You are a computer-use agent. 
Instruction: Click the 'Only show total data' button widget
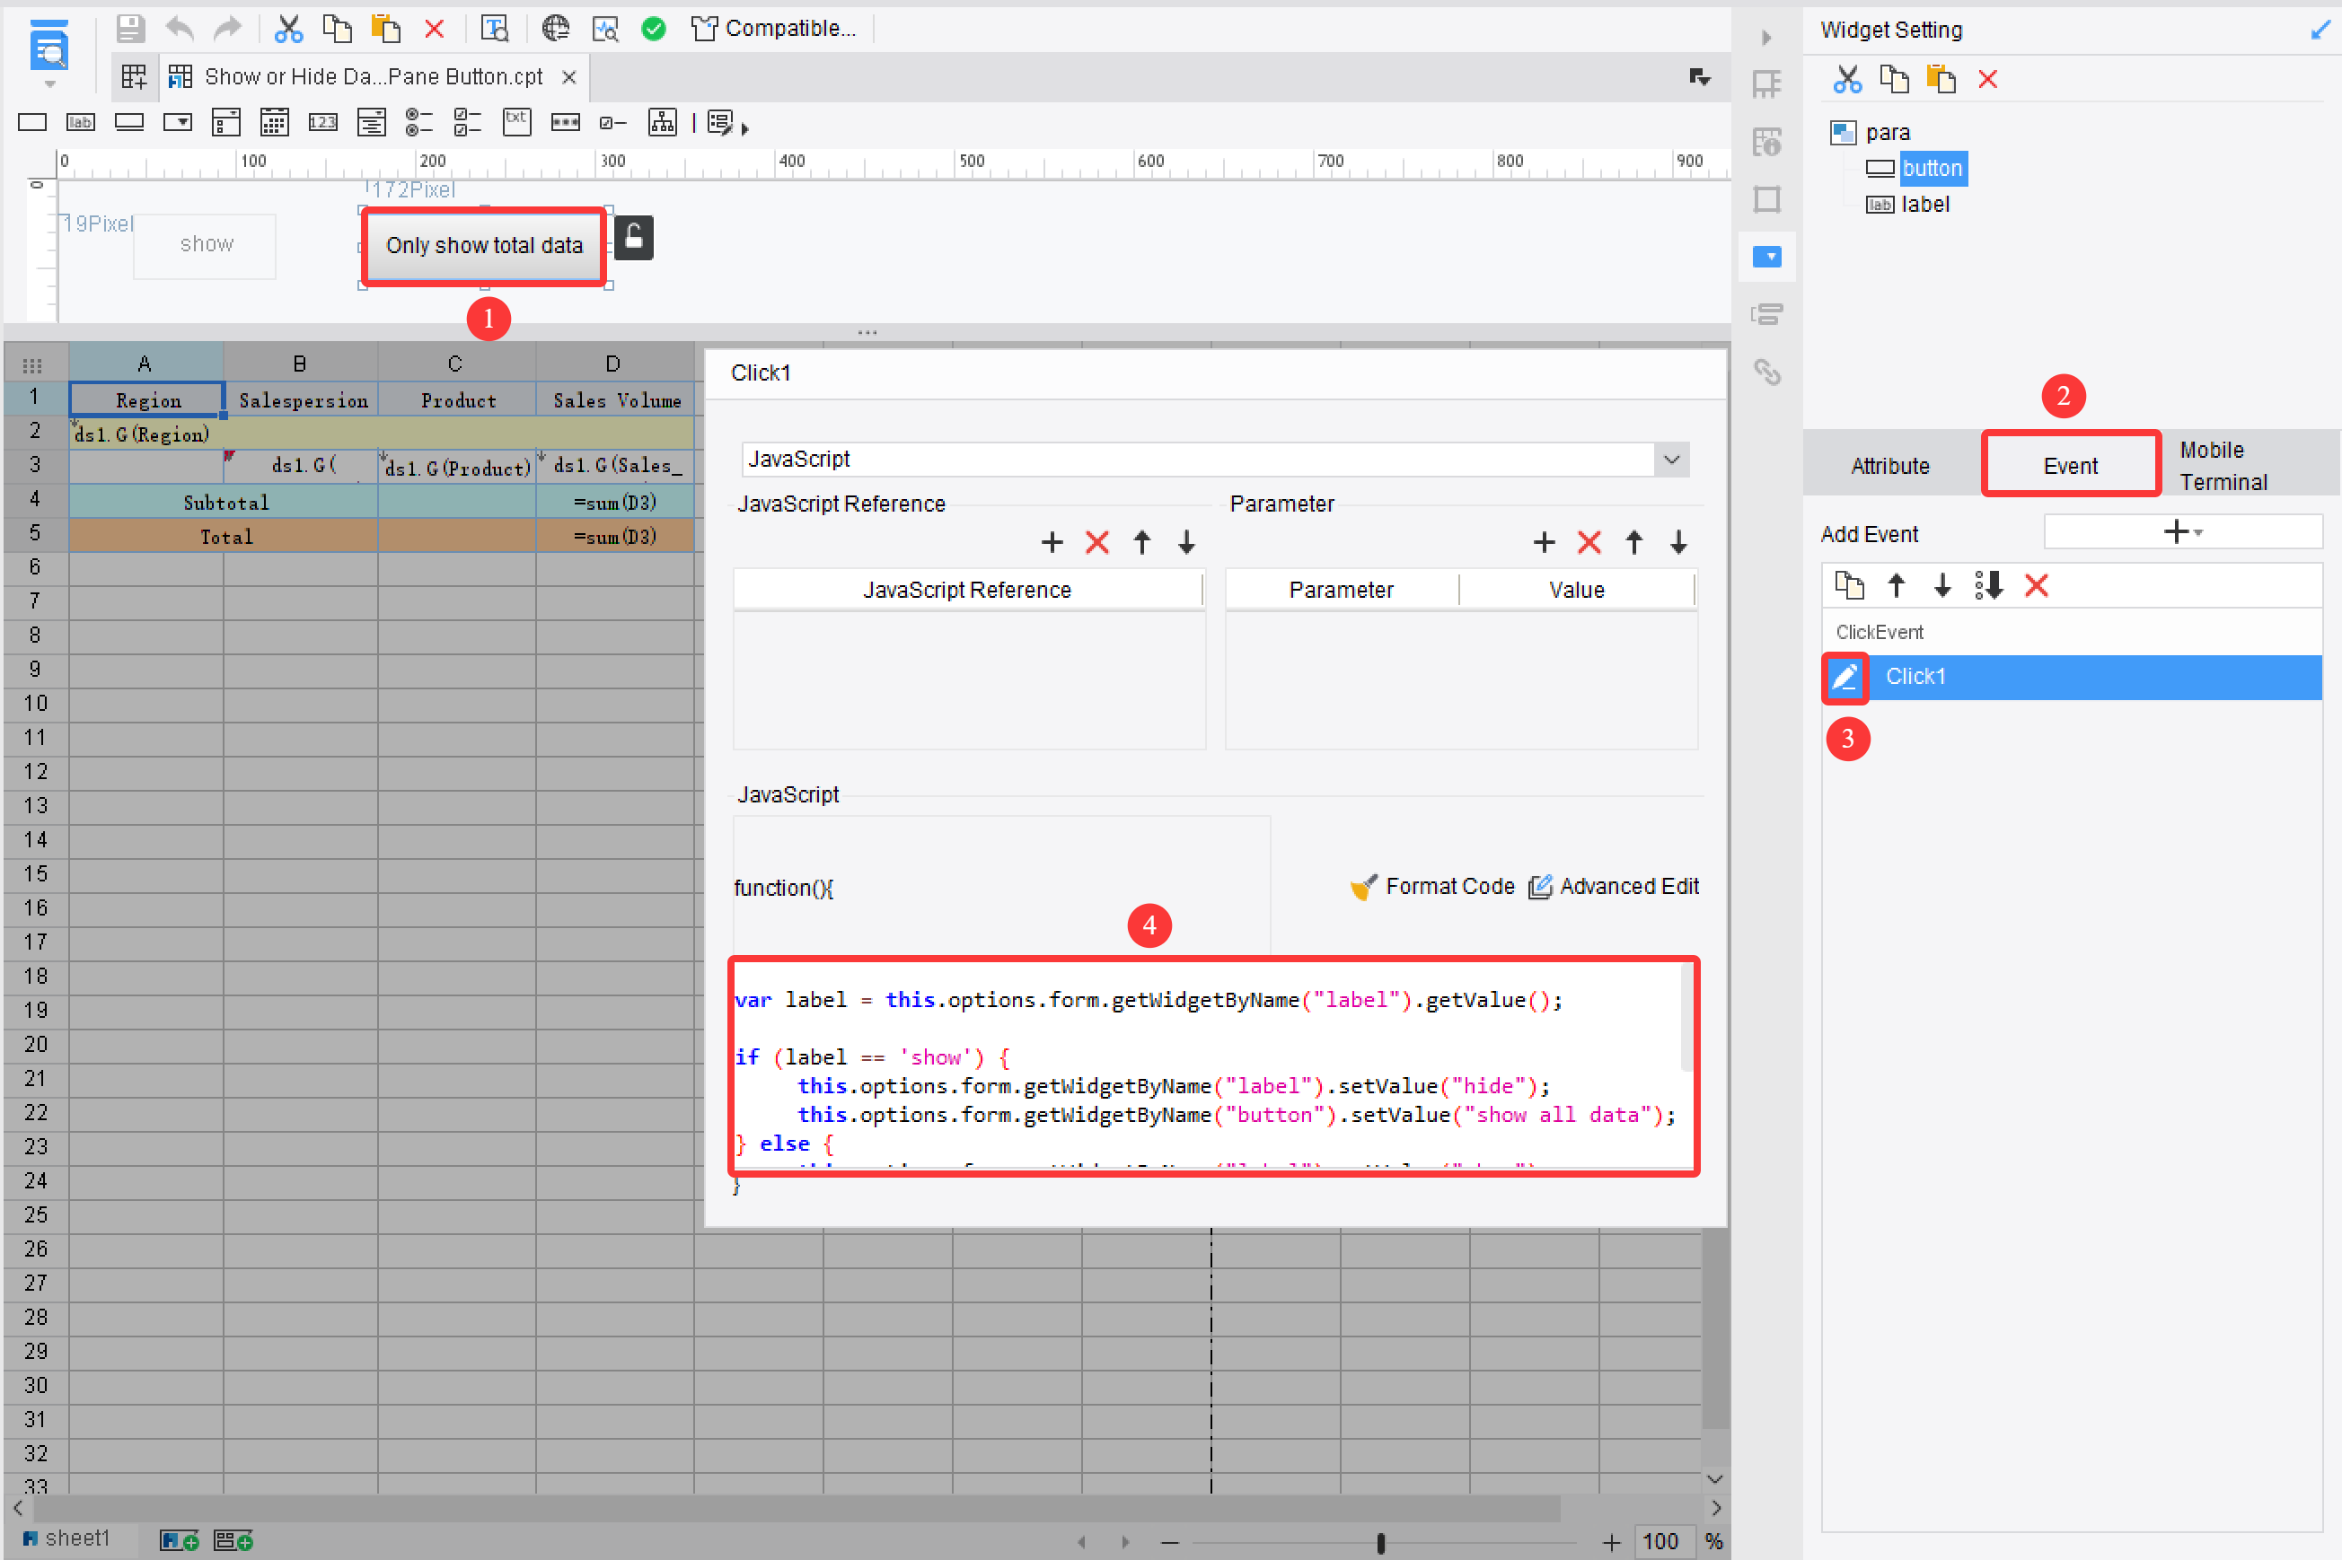pyautogui.click(x=484, y=246)
